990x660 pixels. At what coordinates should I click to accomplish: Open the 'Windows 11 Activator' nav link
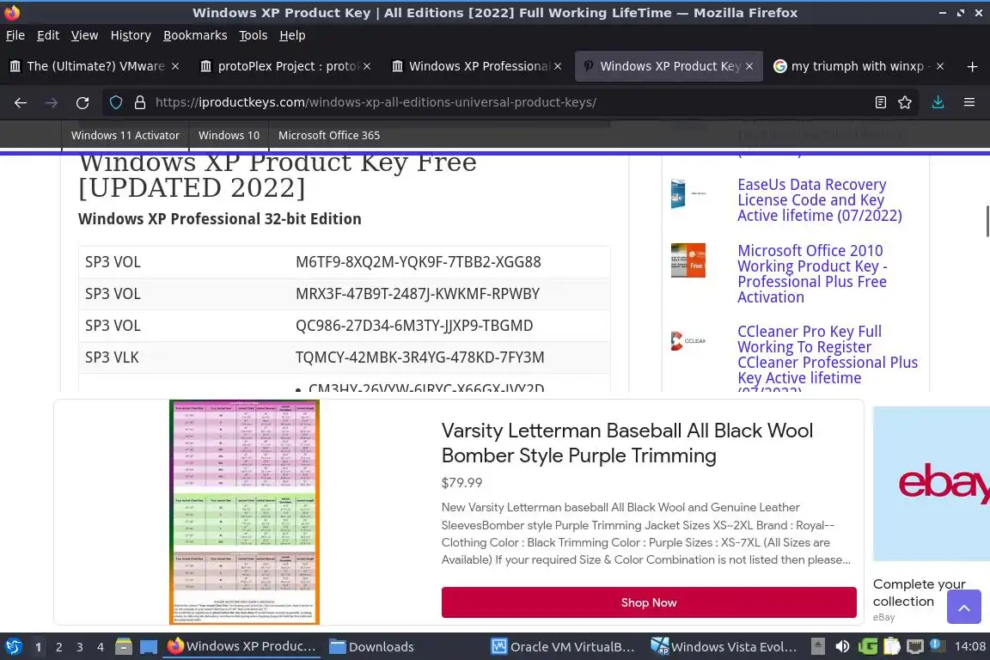(x=125, y=135)
